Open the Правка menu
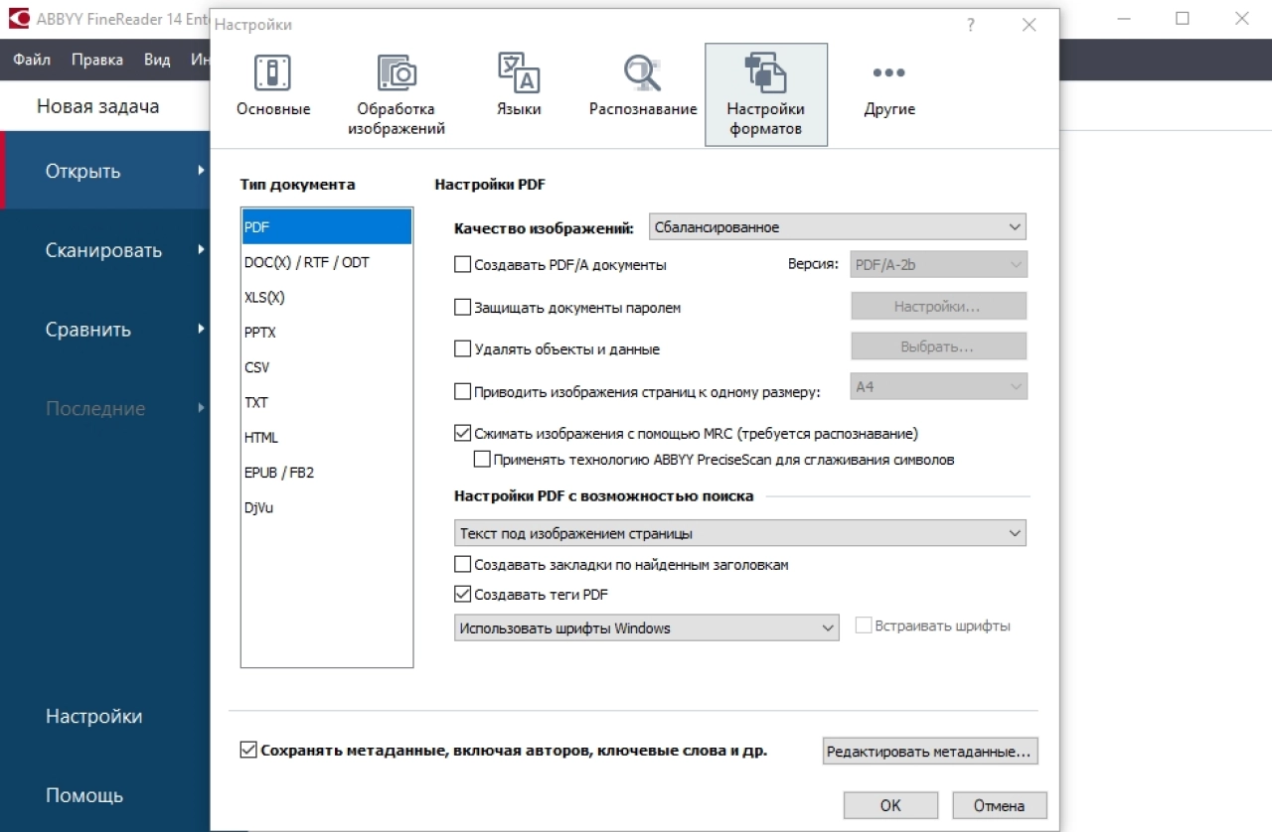The height and width of the screenshot is (832, 1272). click(x=97, y=60)
